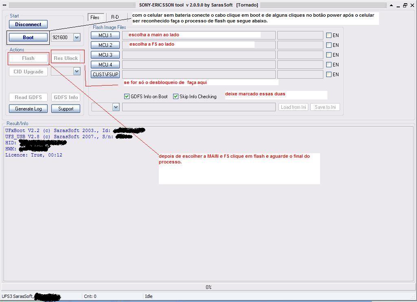Switch to the R-D tab

pyautogui.click(x=115, y=17)
